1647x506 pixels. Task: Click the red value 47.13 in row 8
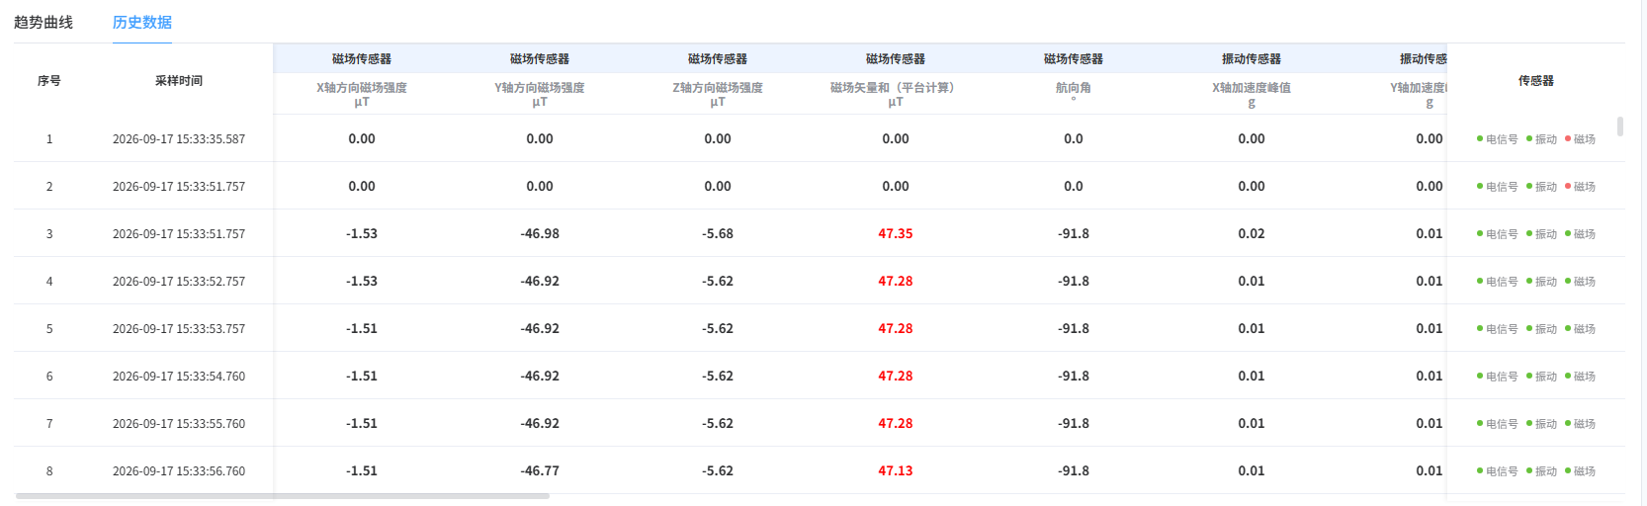(x=896, y=471)
